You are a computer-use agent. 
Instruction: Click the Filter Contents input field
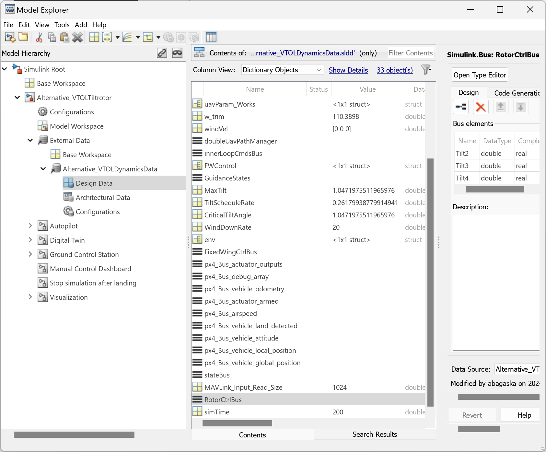coord(410,53)
